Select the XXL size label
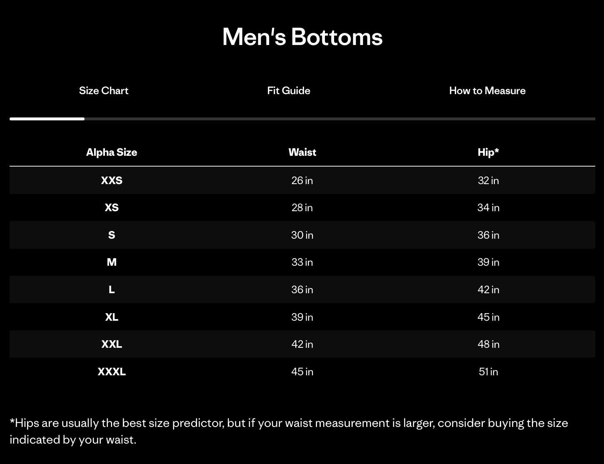The image size is (604, 464). point(112,344)
